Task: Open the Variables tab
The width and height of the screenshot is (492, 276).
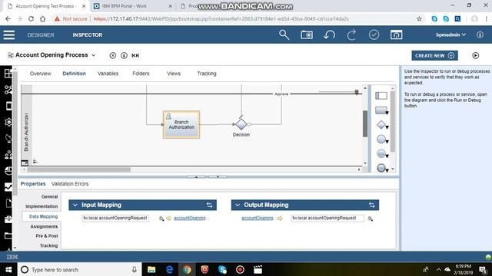Action: click(x=108, y=74)
